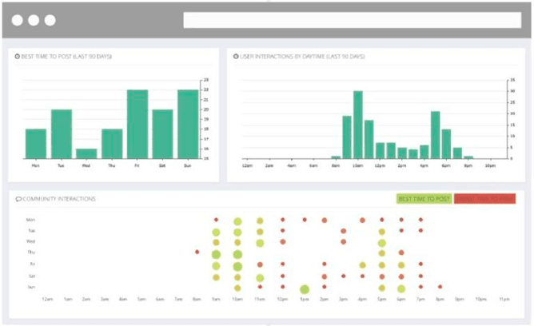This screenshot has height=326, width=534.
Task: Select the Fri bar in Best Time to Post
Action: tap(137, 124)
